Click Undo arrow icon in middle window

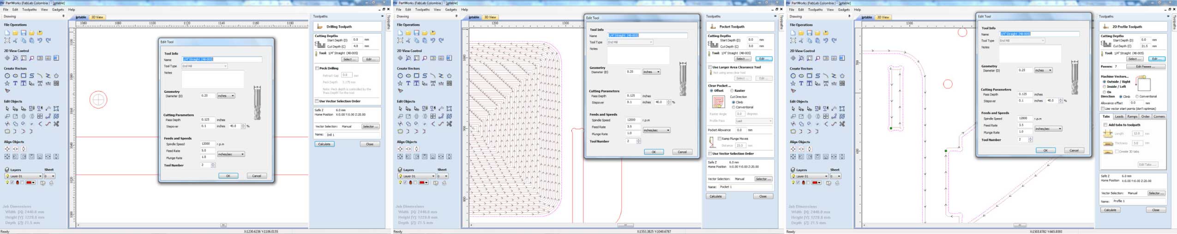click(x=433, y=41)
